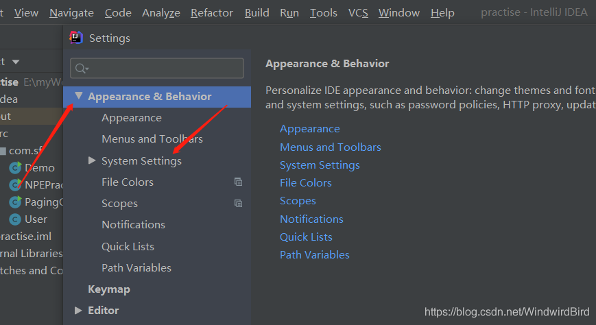The height and width of the screenshot is (325, 596).
Task: Click the Demo class icon in the project tree
Action: click(15, 167)
